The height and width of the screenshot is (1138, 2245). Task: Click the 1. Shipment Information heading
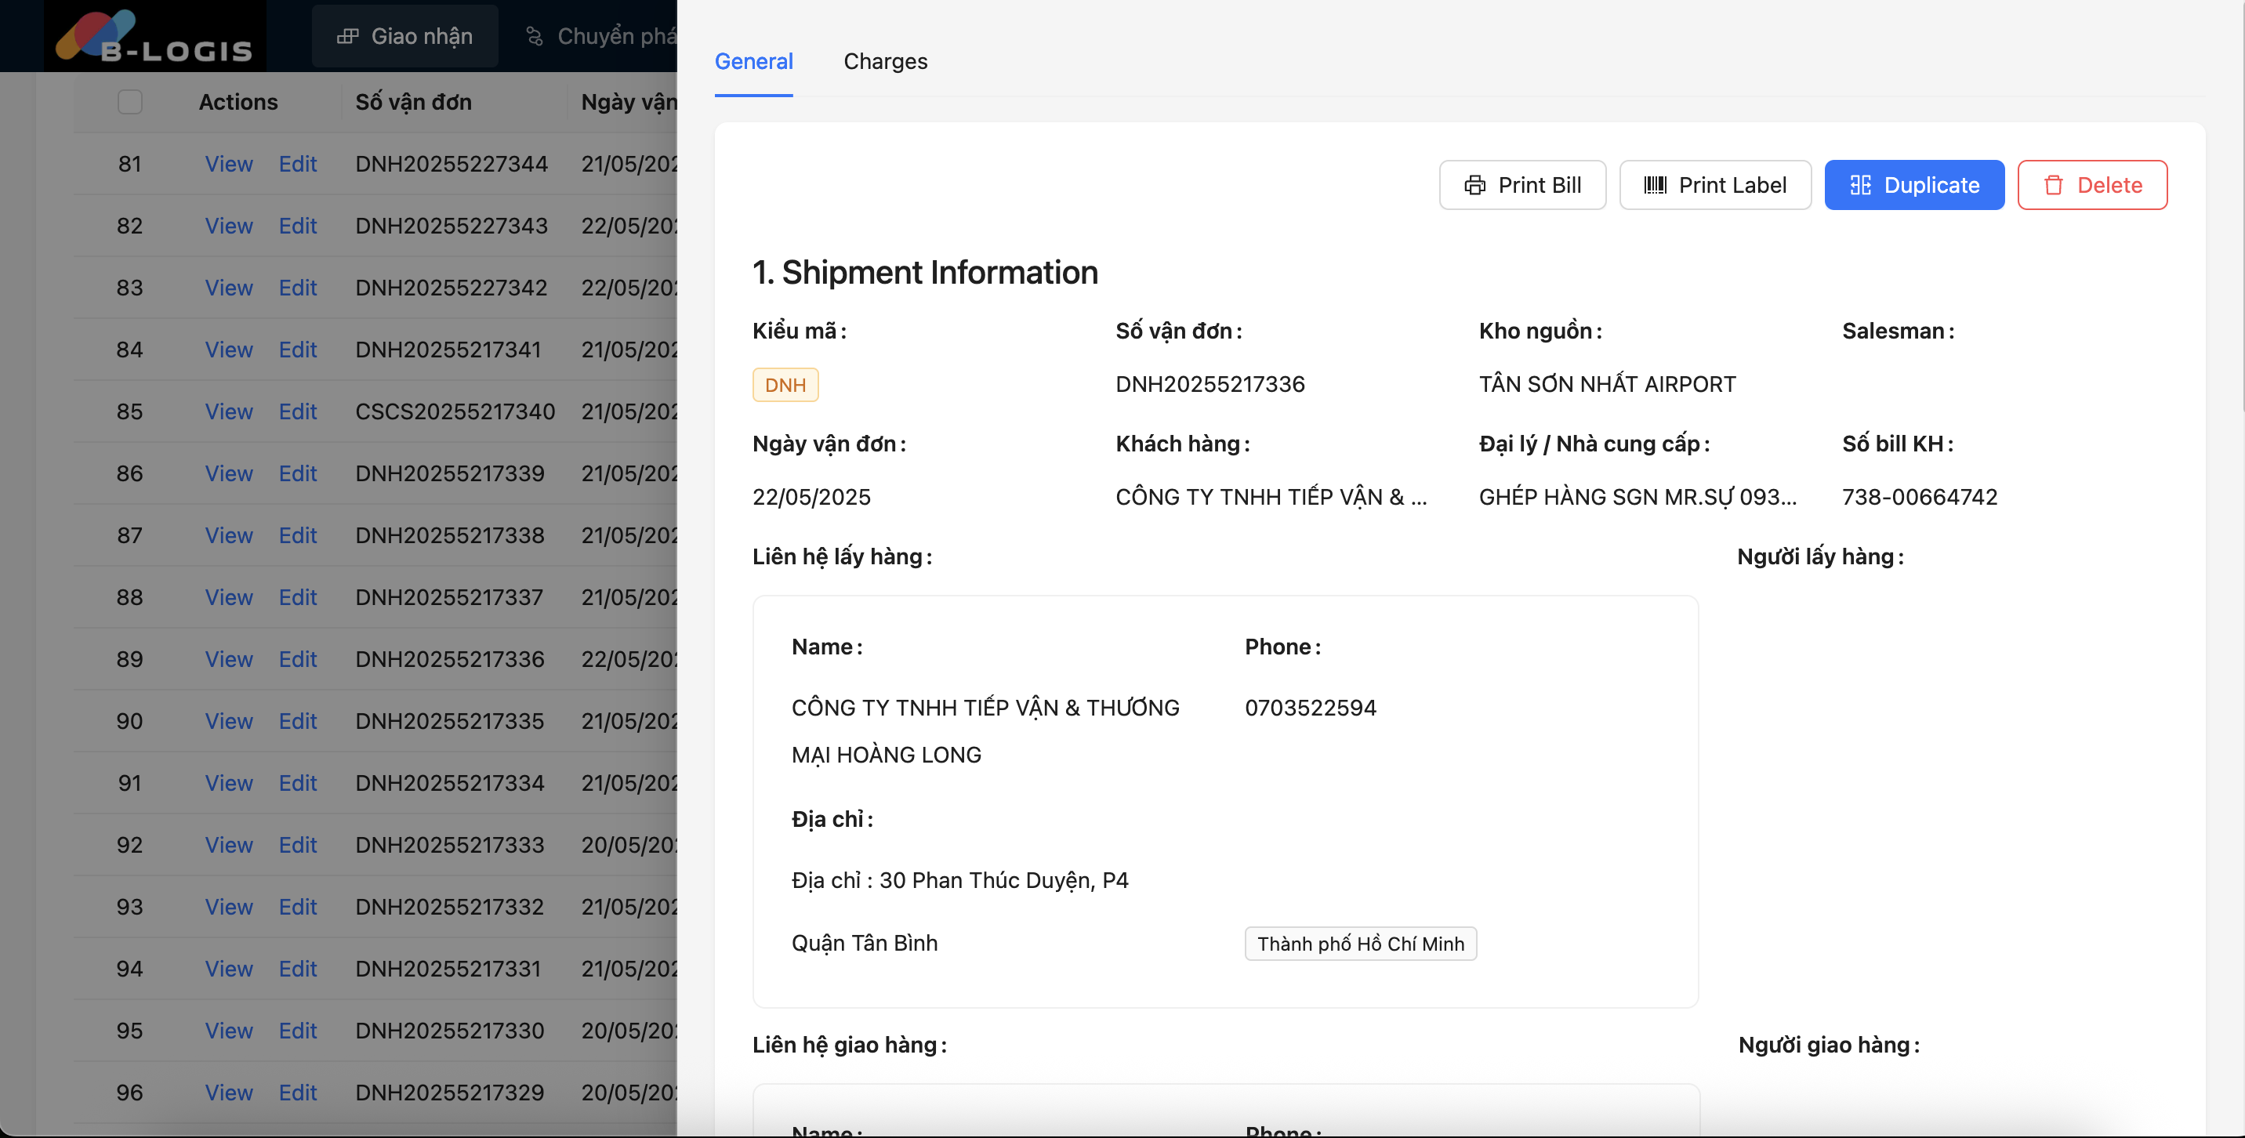point(925,272)
